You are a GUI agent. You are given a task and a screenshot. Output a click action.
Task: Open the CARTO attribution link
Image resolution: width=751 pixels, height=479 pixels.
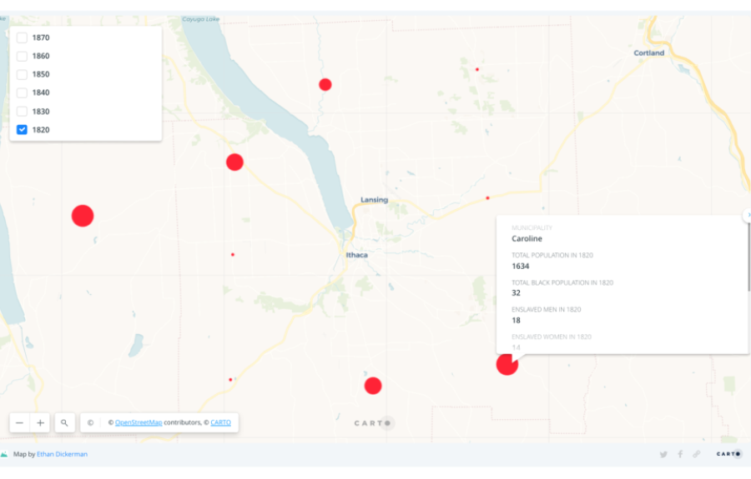[x=220, y=423]
